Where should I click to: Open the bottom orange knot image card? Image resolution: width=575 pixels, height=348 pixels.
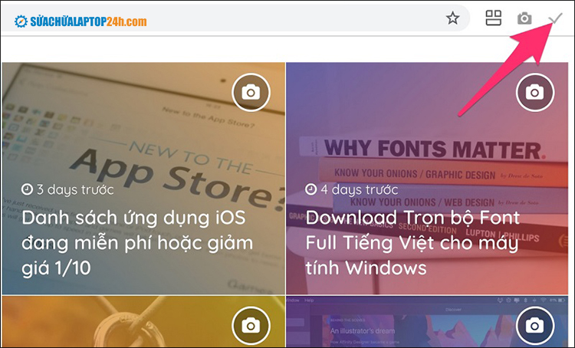tap(143, 322)
